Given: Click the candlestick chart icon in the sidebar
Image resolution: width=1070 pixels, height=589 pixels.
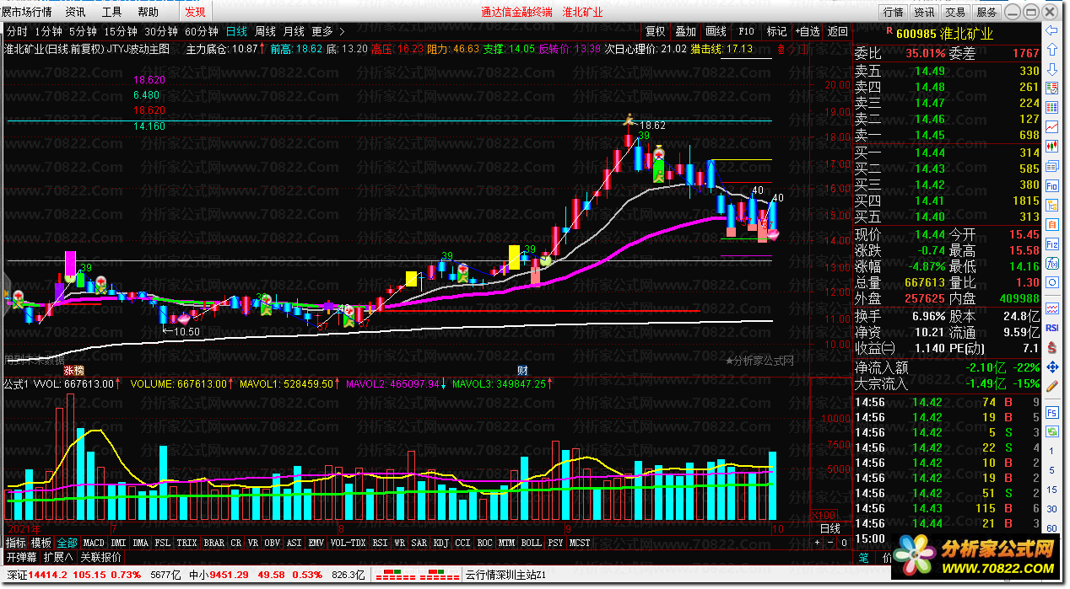Looking at the screenshot, I should [1051, 146].
